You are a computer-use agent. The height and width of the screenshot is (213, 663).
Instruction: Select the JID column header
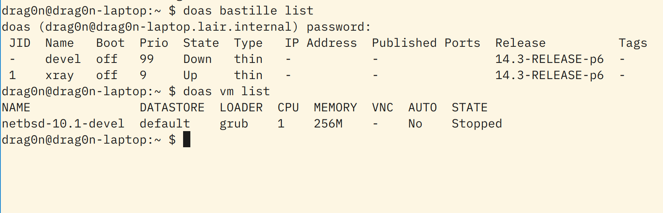click(x=20, y=43)
